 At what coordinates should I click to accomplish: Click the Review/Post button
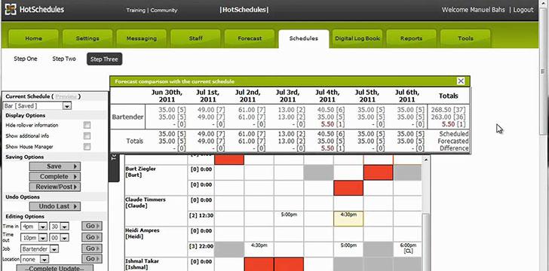54,187
